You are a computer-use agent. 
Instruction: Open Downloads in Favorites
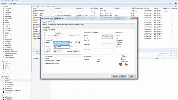pyautogui.click(x=8, y=24)
